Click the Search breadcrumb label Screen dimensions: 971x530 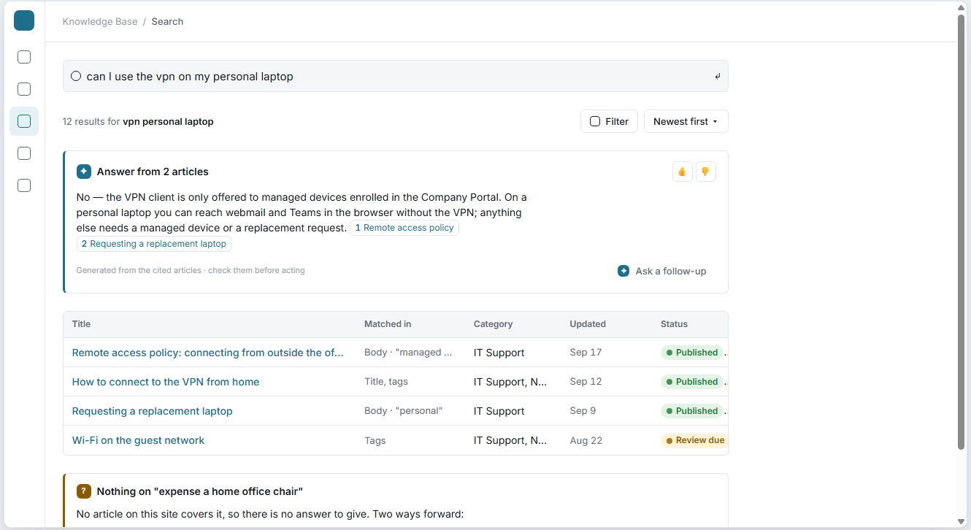(167, 21)
